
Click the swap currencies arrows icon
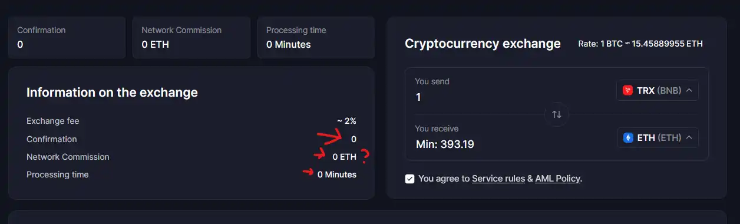pyautogui.click(x=557, y=114)
